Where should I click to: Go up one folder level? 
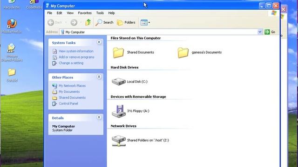pos(88,22)
